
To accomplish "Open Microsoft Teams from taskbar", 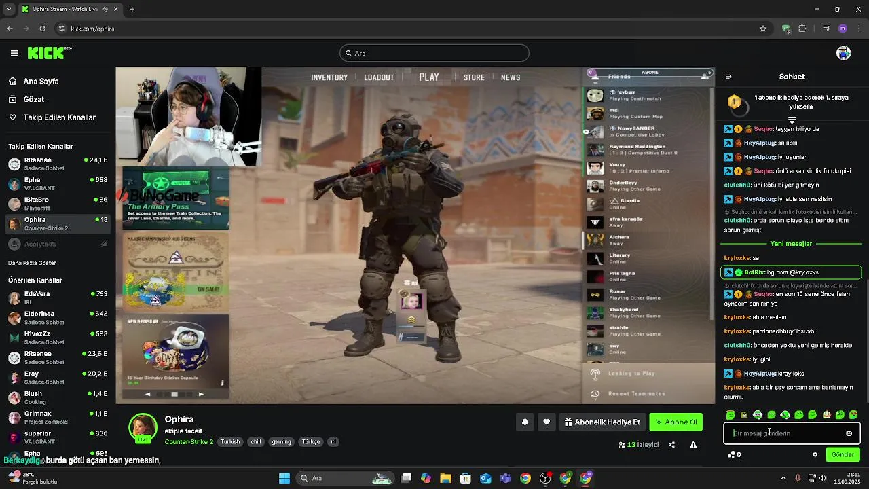I will click(506, 478).
